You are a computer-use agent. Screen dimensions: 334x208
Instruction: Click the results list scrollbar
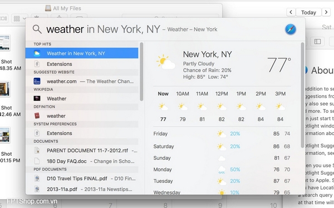tap(141, 72)
